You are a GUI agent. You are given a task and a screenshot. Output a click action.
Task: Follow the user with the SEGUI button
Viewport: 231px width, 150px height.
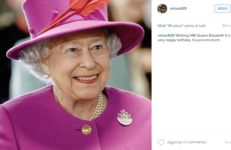pyautogui.click(x=222, y=9)
